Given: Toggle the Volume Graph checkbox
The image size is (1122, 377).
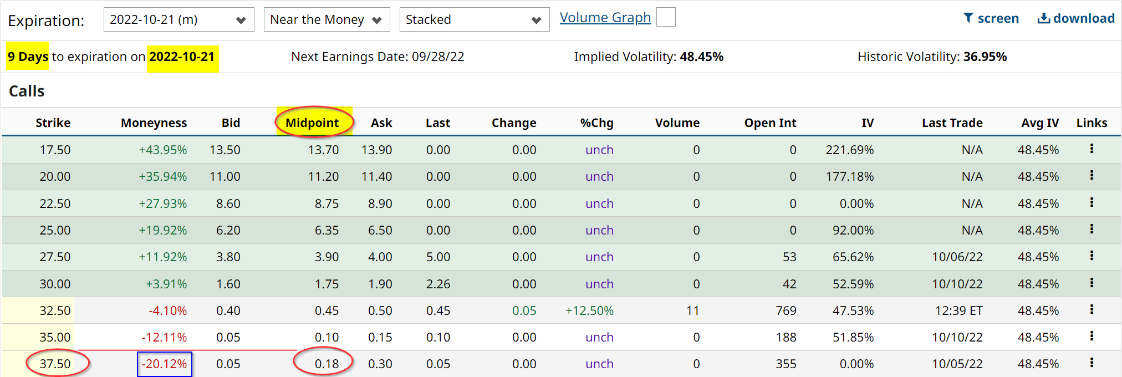Looking at the screenshot, I should tap(666, 17).
